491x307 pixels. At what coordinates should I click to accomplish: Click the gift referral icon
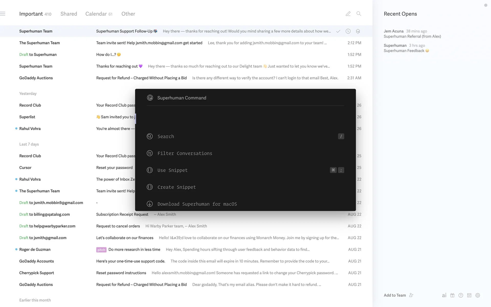pos(452,295)
